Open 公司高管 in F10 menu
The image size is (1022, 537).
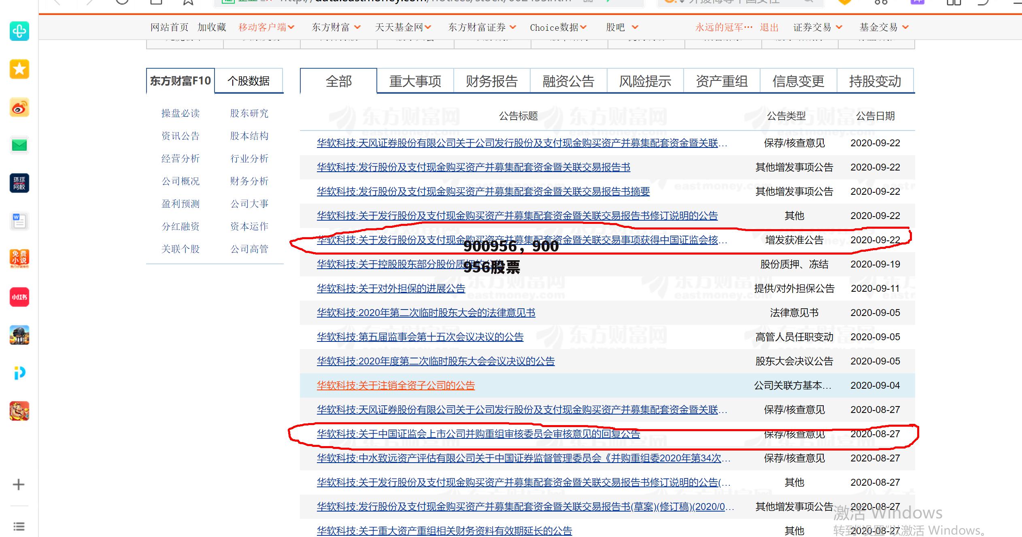249,249
